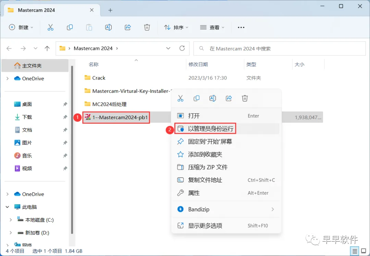This screenshot has width=370, height=256.
Task: Click the Copy icon in the toolbar
Action: (x=70, y=27)
